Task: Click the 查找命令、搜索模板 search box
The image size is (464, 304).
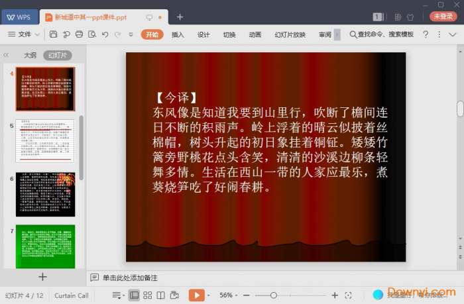Action: [x=382, y=34]
